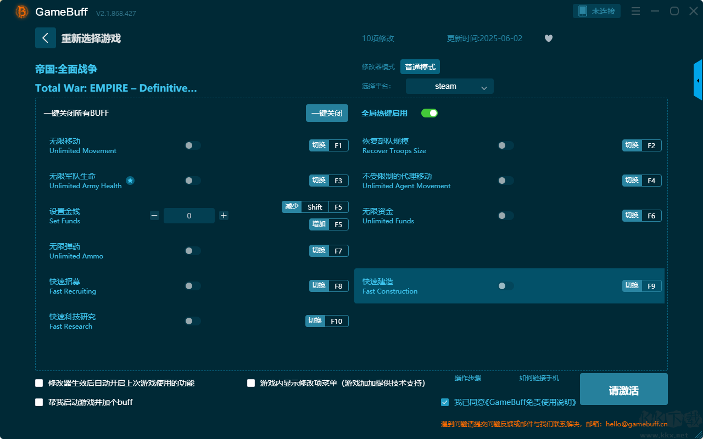Check the show in-game cheat menu checkbox
The image size is (703, 439).
coord(251,383)
